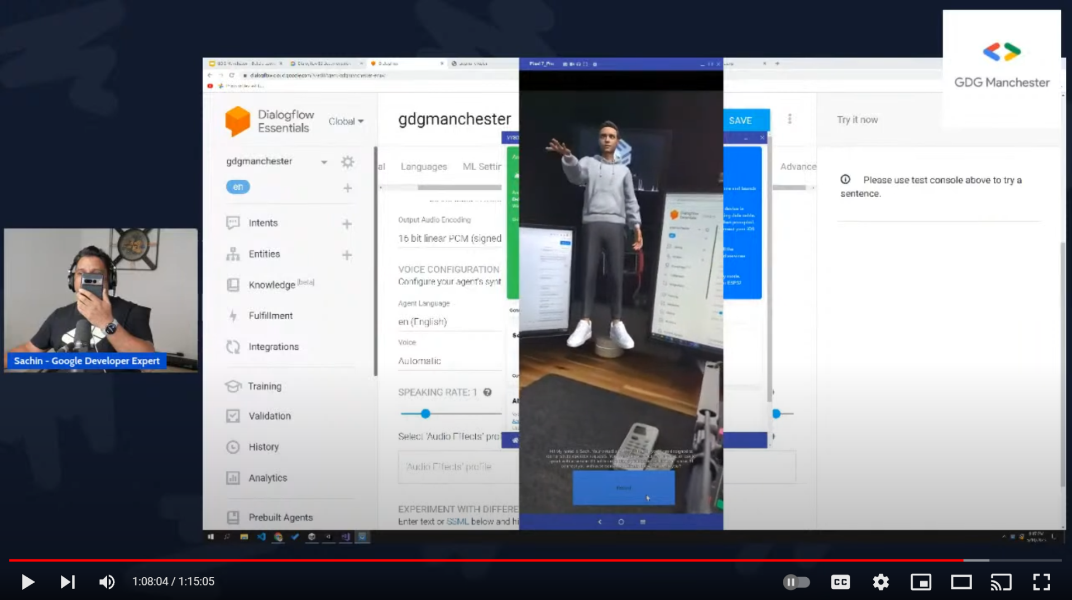This screenshot has height=600, width=1072.
Task: Click the Dialogflow Essentials logo
Action: pos(270,121)
